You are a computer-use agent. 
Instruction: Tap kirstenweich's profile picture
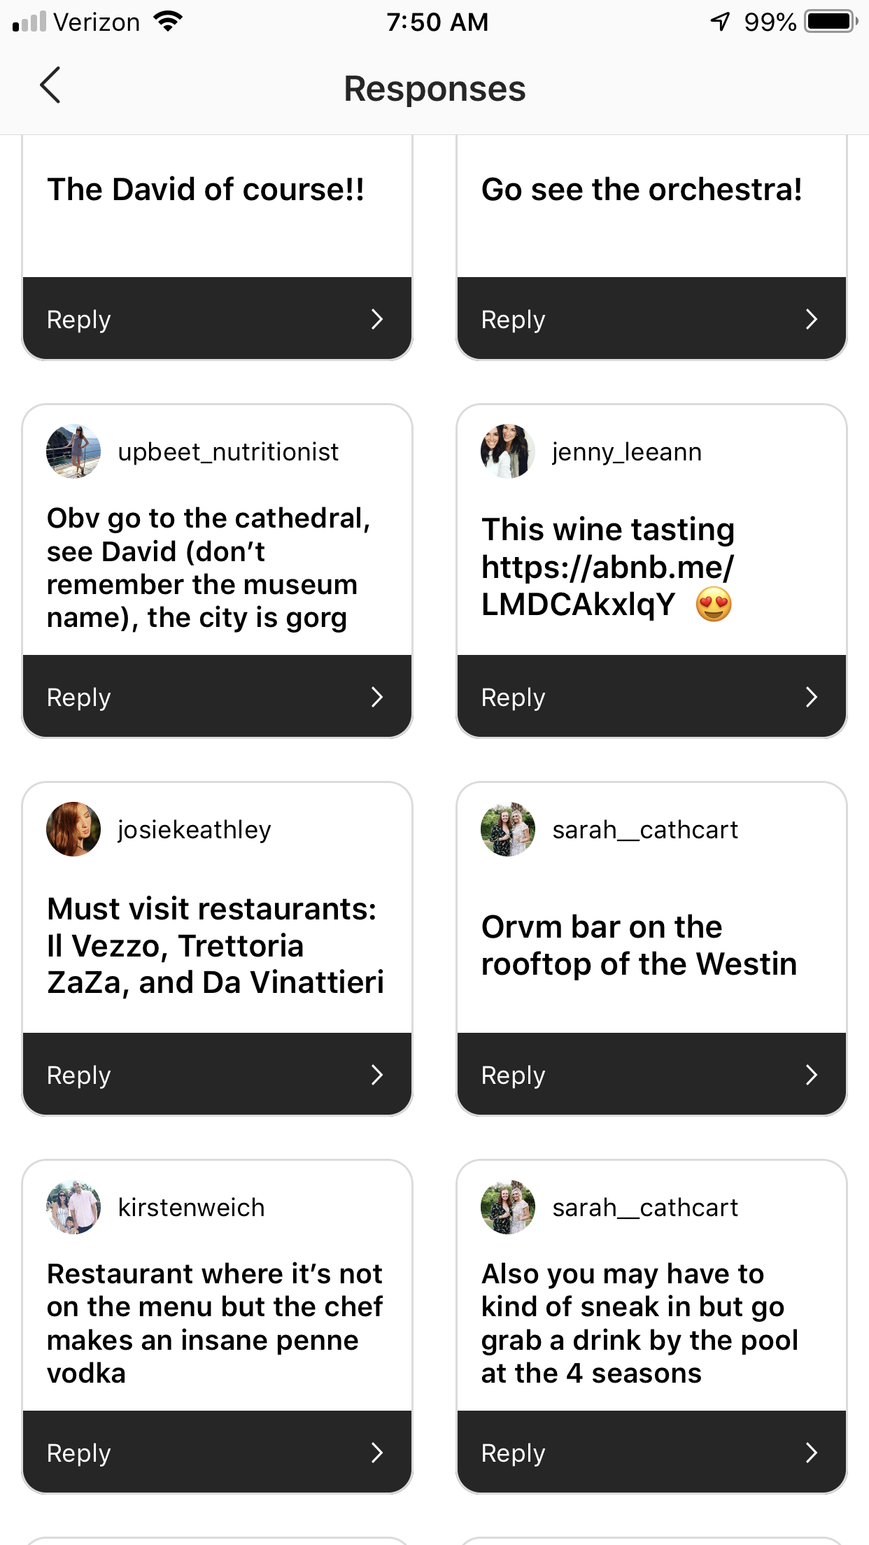(x=73, y=1207)
